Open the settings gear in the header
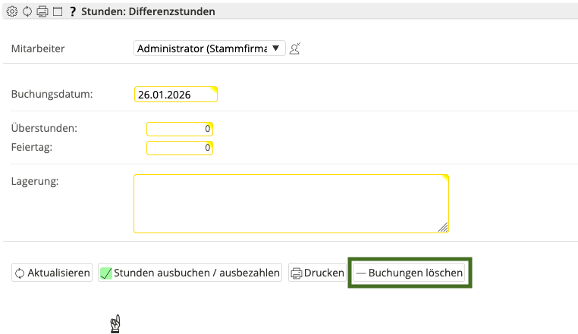578x334 pixels. tap(11, 12)
